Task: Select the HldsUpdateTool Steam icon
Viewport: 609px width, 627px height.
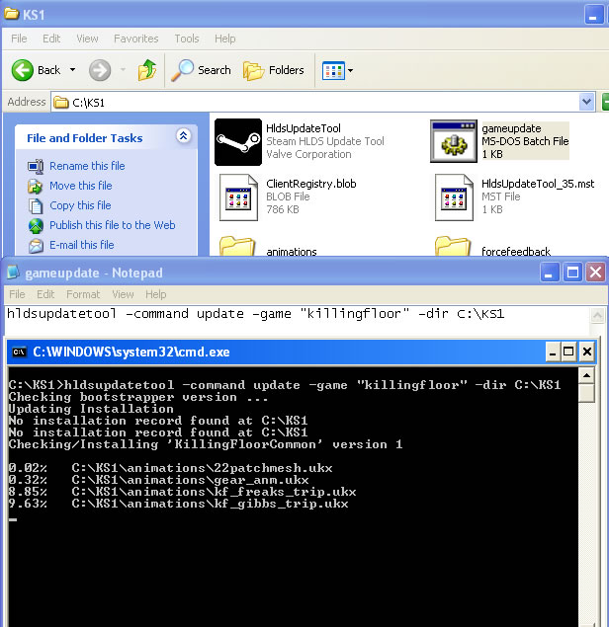Action: pos(238,142)
